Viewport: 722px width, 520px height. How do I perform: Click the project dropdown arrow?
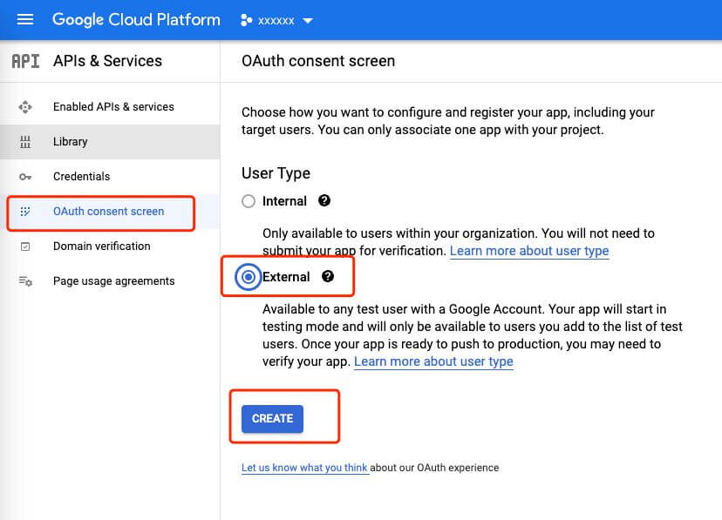(x=307, y=21)
